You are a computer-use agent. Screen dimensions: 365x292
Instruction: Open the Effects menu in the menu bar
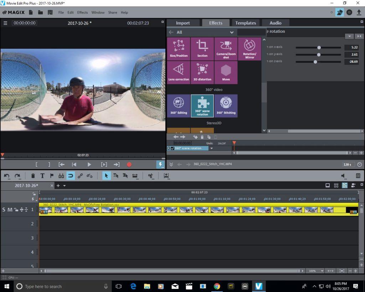pyautogui.click(x=82, y=12)
